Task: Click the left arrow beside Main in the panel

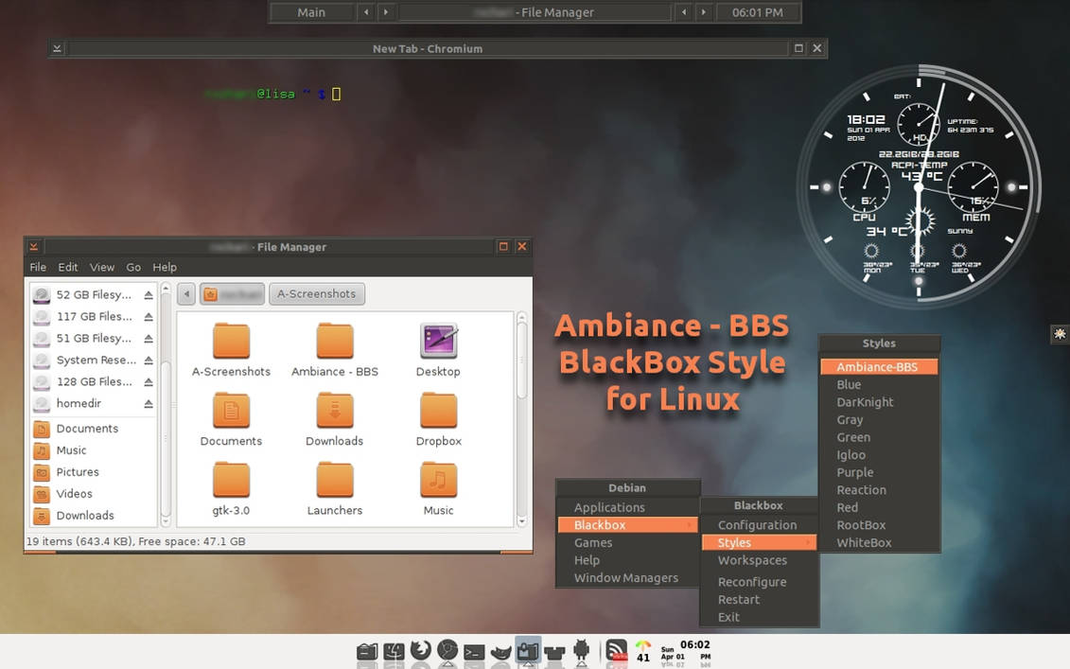Action: coord(365,12)
